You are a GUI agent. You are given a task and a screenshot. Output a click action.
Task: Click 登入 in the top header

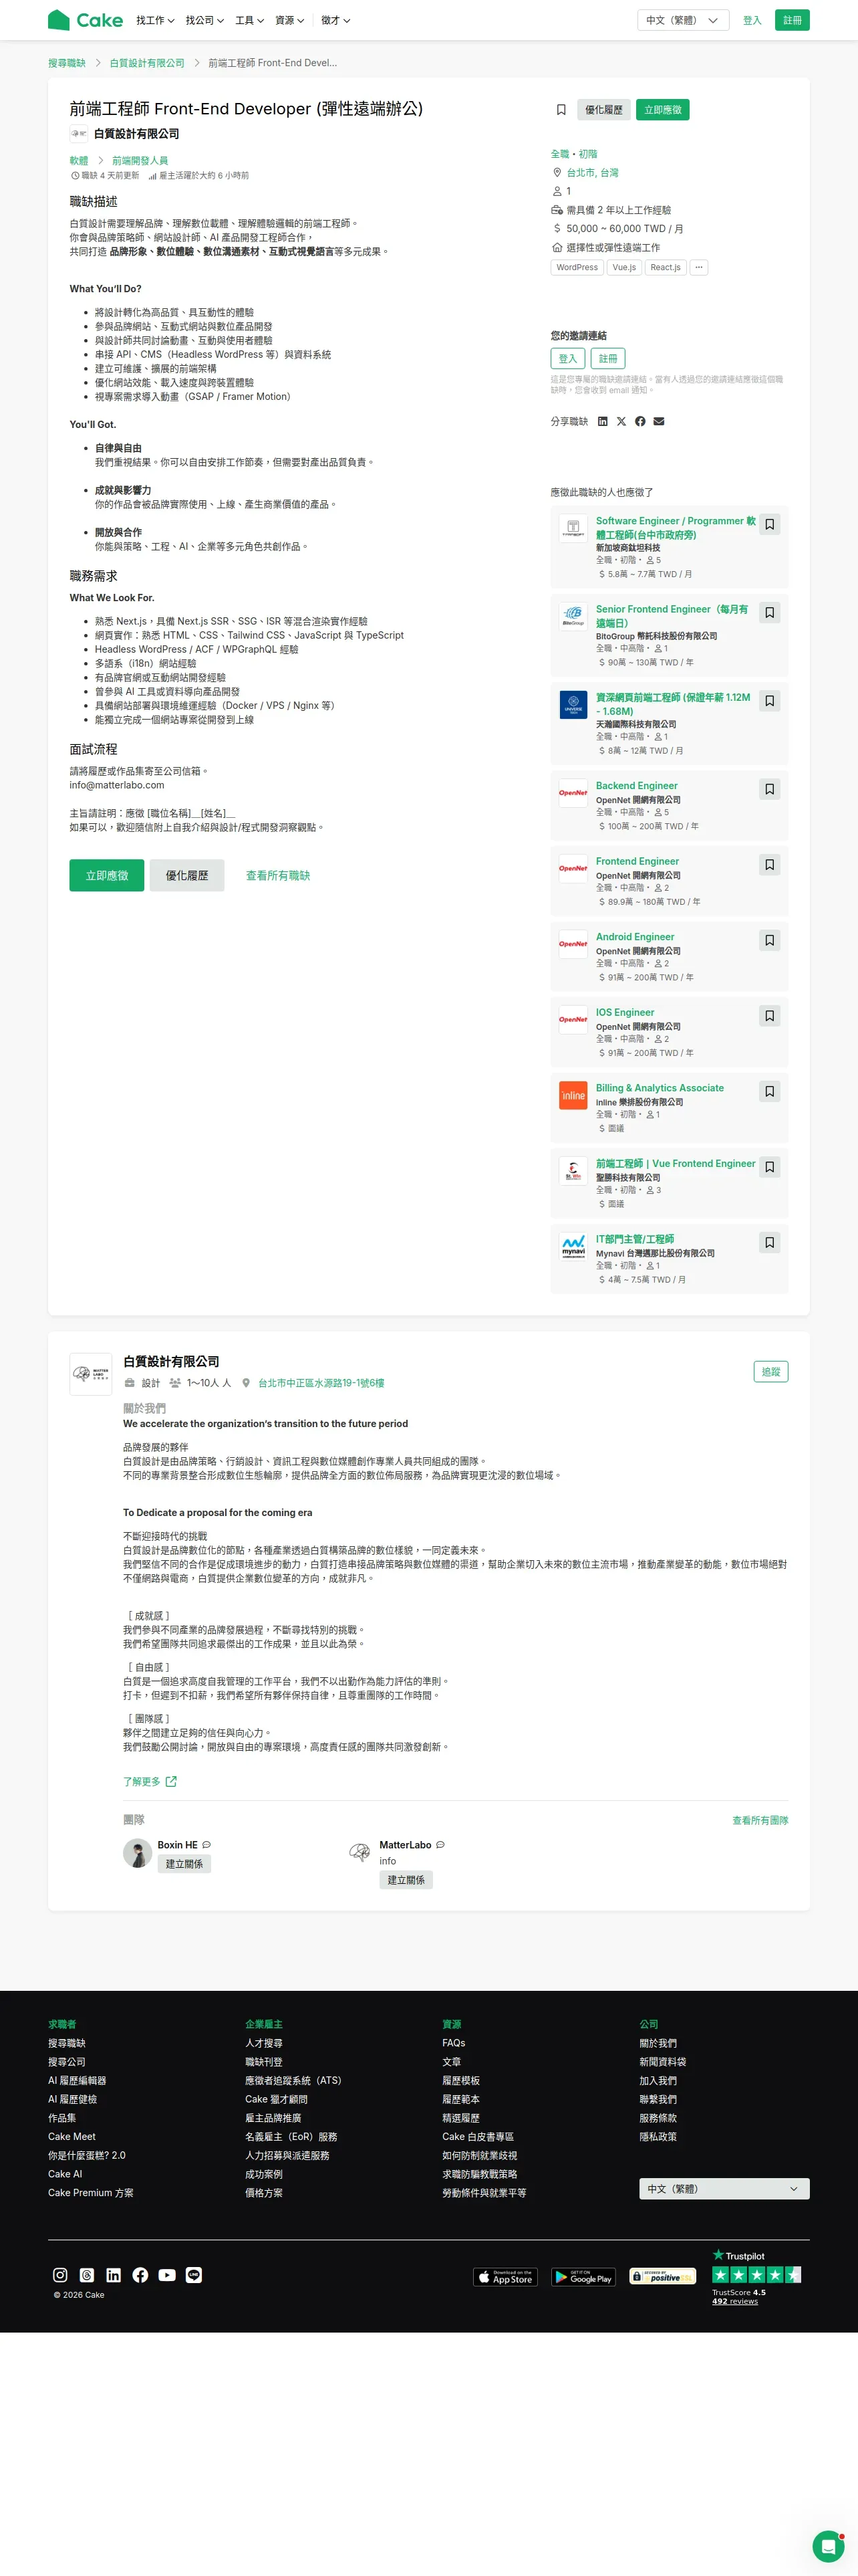[x=752, y=20]
